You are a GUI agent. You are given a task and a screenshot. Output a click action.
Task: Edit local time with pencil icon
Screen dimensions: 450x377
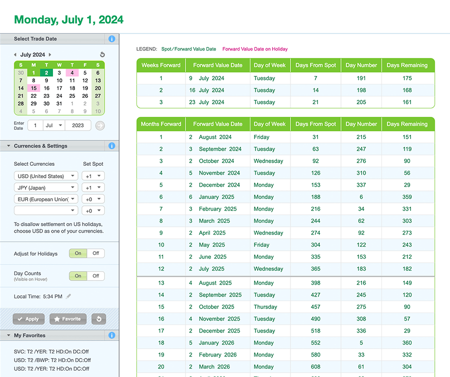68,297
